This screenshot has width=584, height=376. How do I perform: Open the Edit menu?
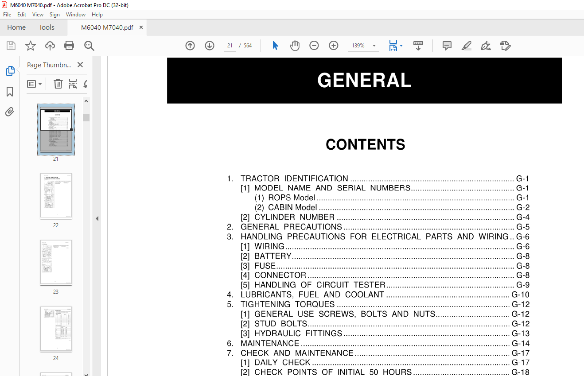22,15
